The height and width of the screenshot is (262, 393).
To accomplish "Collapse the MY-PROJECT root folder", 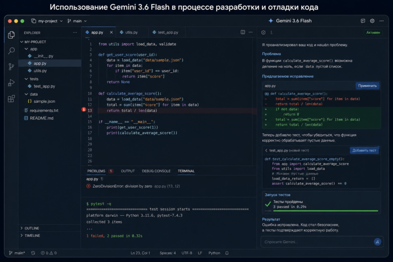I will click(x=22, y=42).
